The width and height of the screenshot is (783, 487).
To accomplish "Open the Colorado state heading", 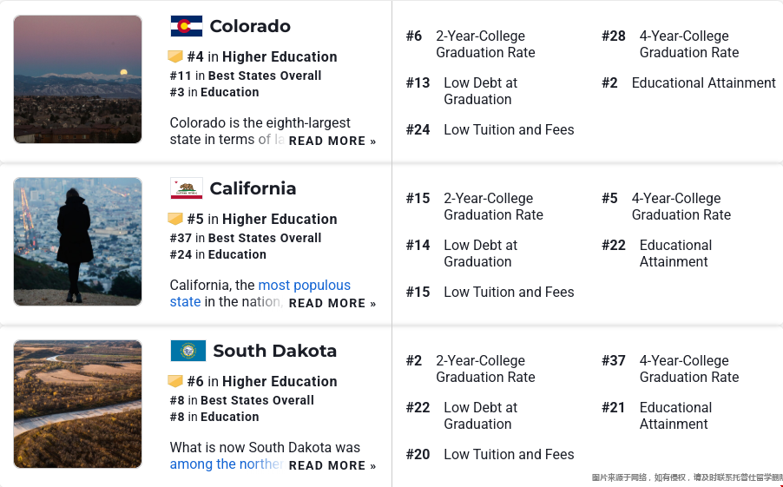I will click(x=250, y=26).
